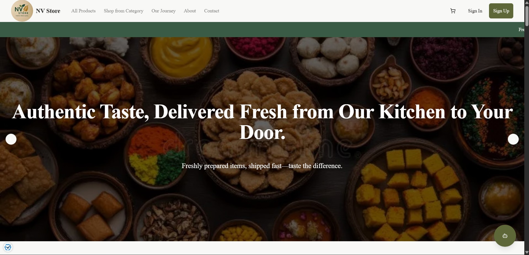This screenshot has width=529, height=255.
Task: Click the Sign In link
Action: 475,11
